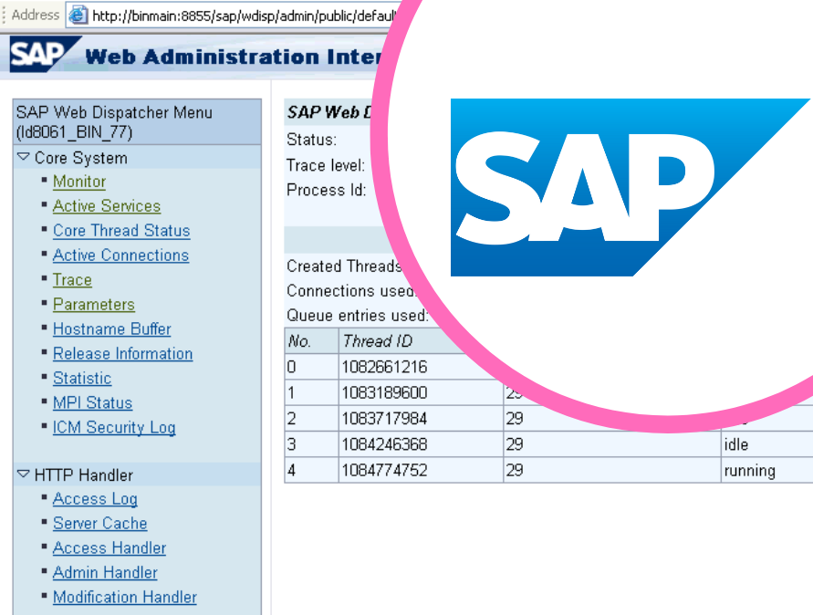813x615 pixels.
Task: Click the 'Web Administration' header title text
Action: click(x=203, y=57)
